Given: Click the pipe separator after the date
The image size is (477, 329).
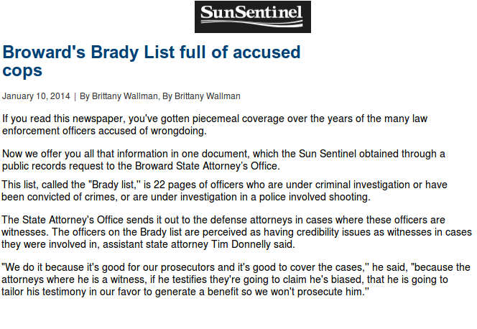Looking at the screenshot, I should pos(75,96).
